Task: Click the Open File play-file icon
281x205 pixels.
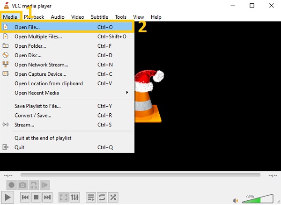Action: pyautogui.click(x=6, y=27)
